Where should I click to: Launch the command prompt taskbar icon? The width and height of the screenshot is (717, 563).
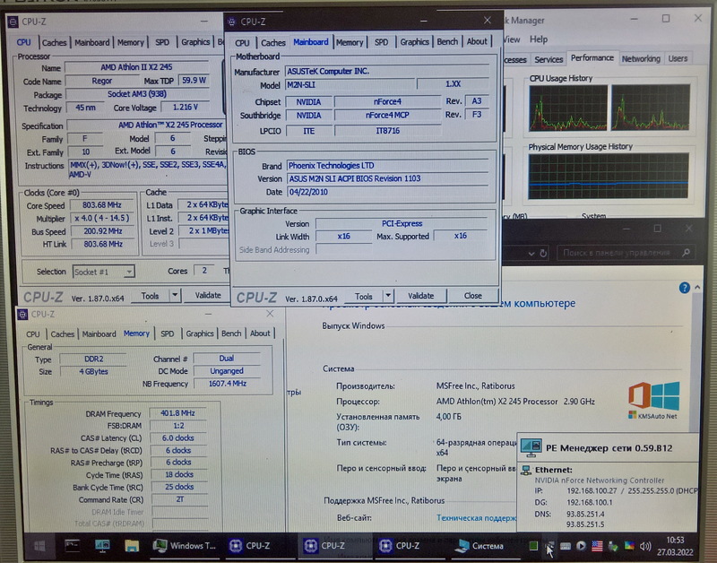(72, 545)
